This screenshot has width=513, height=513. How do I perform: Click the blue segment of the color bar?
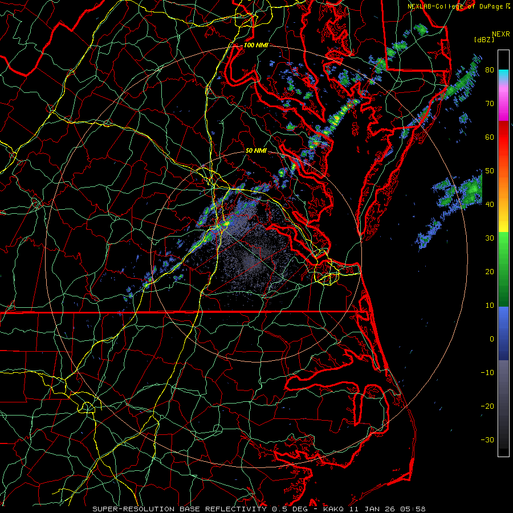(503, 333)
